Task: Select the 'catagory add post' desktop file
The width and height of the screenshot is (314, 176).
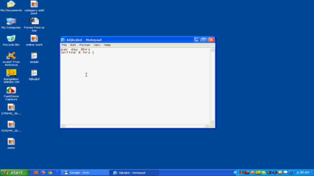Action: [x=34, y=7]
